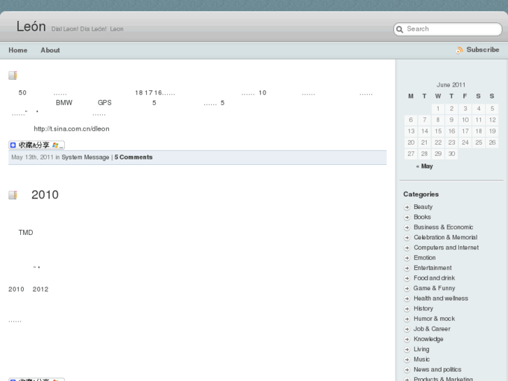Image resolution: width=508 pixels, height=381 pixels.
Task: Click the arrow bullet next to Books
Action: click(x=407, y=217)
